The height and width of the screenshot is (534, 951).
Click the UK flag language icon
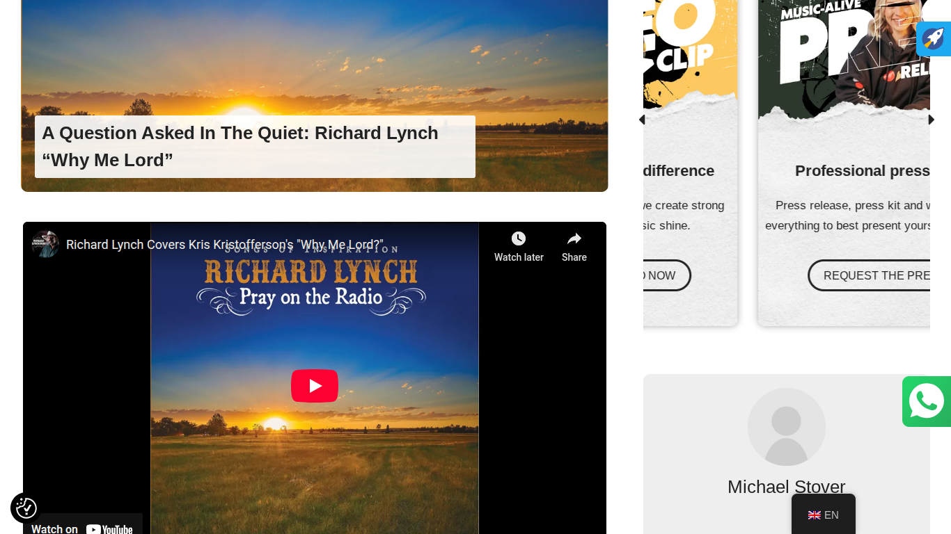tap(814, 515)
